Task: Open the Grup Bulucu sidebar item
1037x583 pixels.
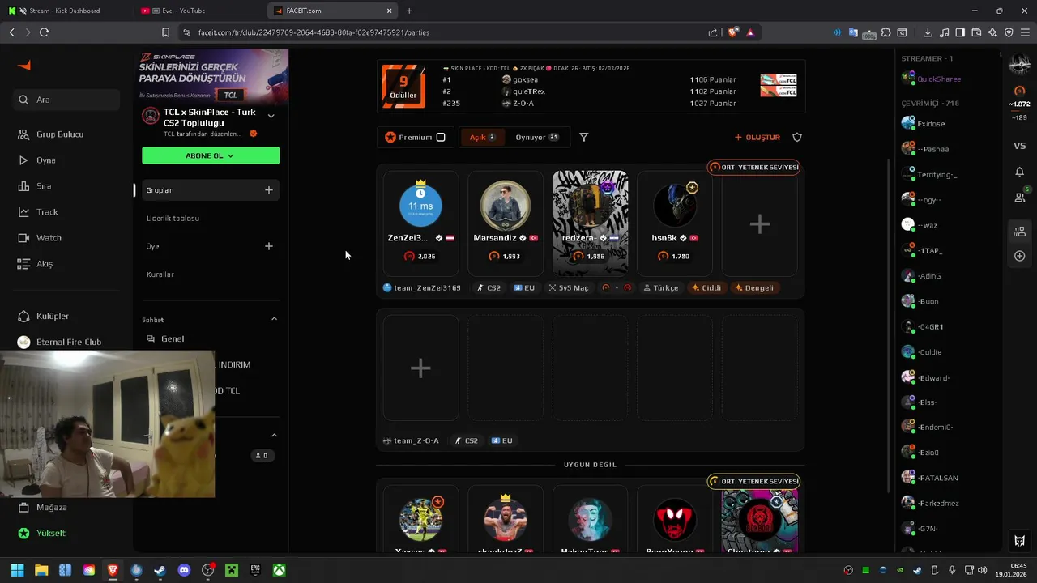Action: 51,134
